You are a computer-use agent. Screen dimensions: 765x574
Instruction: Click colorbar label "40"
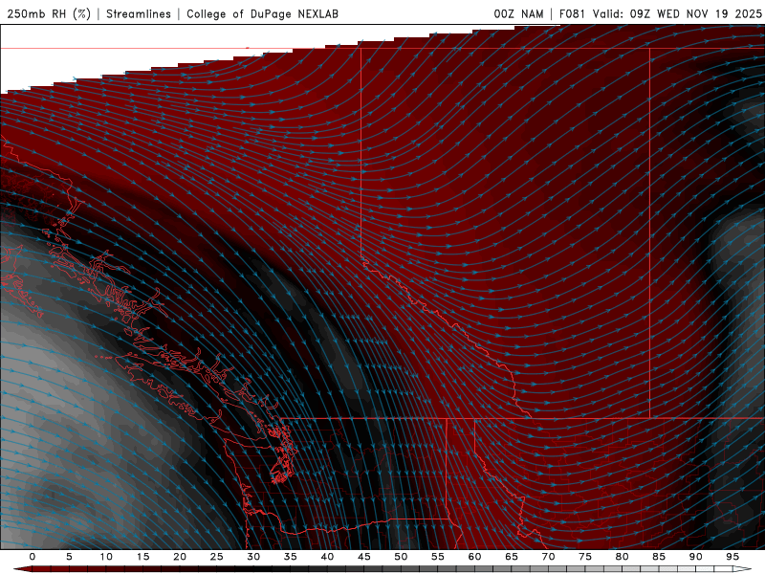click(327, 557)
